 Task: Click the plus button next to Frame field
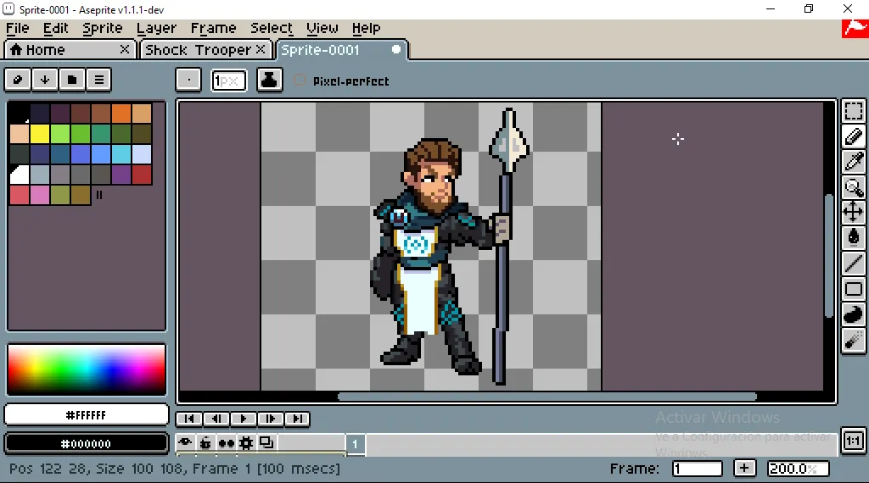tap(744, 469)
